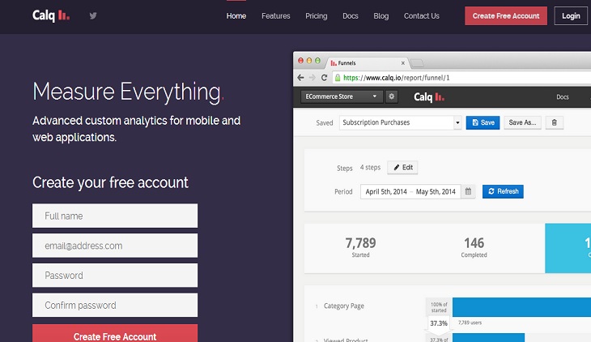
Task: Open project settings gear icon
Action: click(392, 96)
